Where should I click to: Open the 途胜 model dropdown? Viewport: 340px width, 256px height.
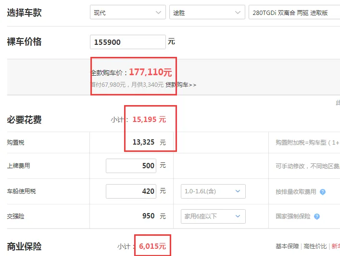coord(207,13)
